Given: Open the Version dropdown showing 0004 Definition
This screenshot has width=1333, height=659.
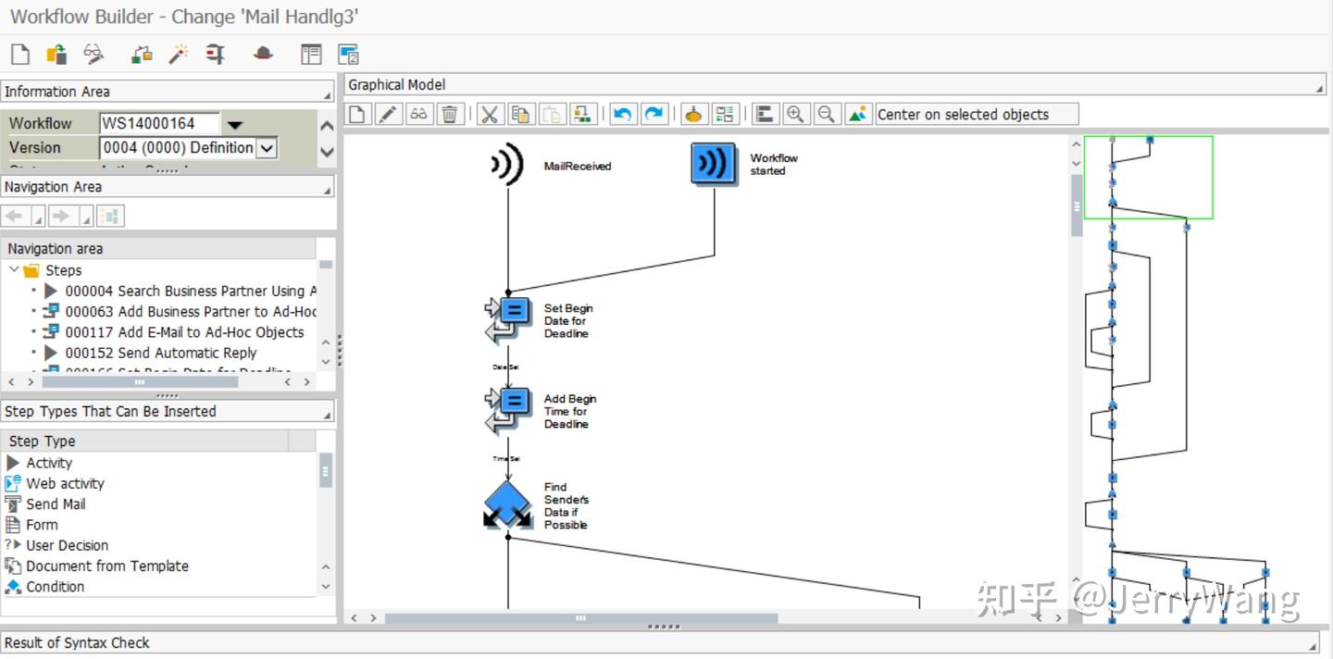Looking at the screenshot, I should click(266, 147).
